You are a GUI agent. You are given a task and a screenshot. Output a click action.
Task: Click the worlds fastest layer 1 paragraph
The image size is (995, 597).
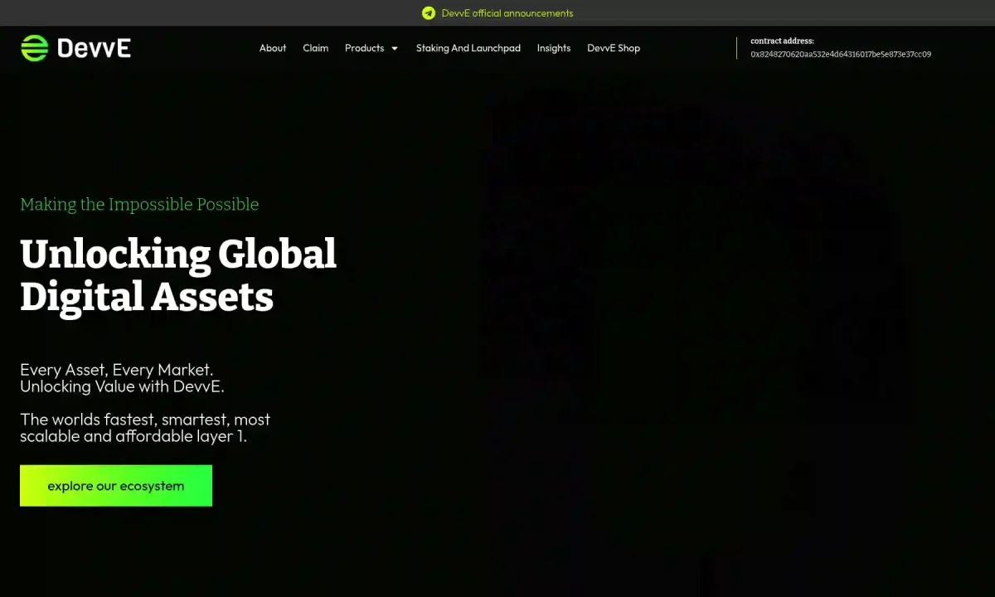click(x=145, y=428)
